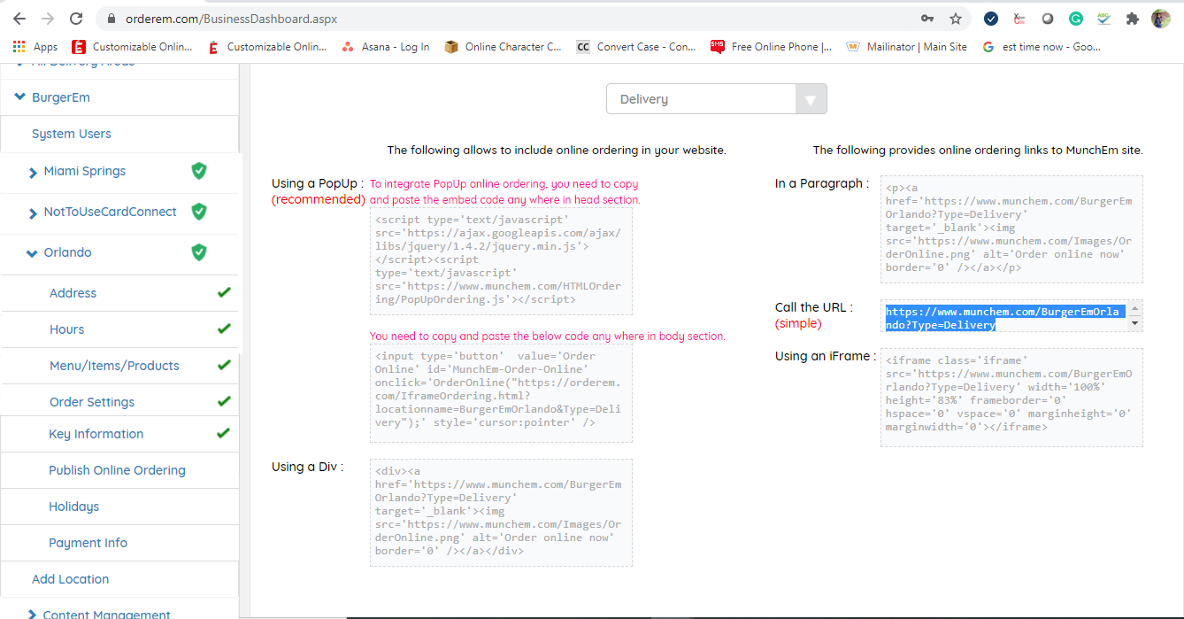Open the Payment Info menu item

88,543
